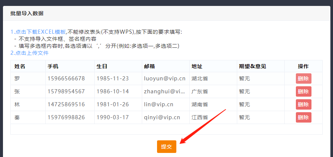This screenshot has width=333, height=157.
Task: Click the 湖南省 address cell
Action: (x=199, y=104)
